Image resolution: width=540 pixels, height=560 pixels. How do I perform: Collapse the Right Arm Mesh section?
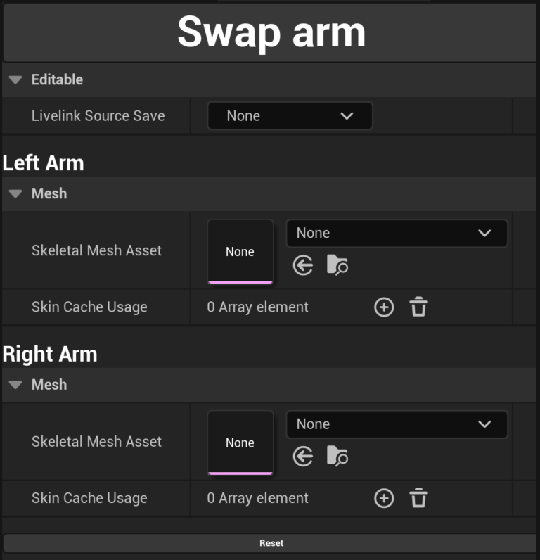(x=15, y=386)
